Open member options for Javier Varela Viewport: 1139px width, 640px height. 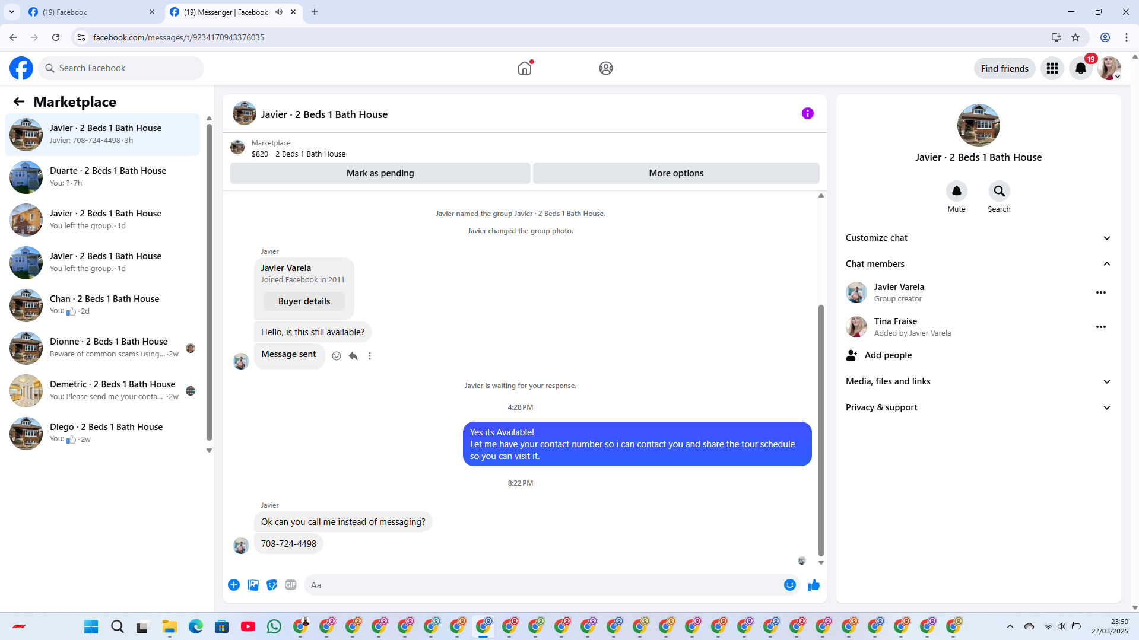click(x=1101, y=292)
